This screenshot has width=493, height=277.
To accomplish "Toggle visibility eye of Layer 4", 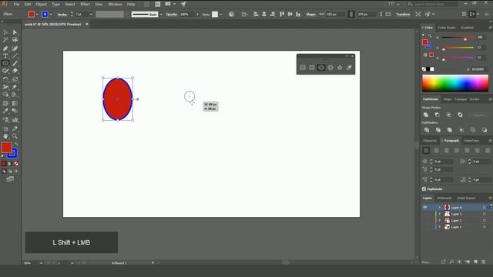I will point(425,207).
